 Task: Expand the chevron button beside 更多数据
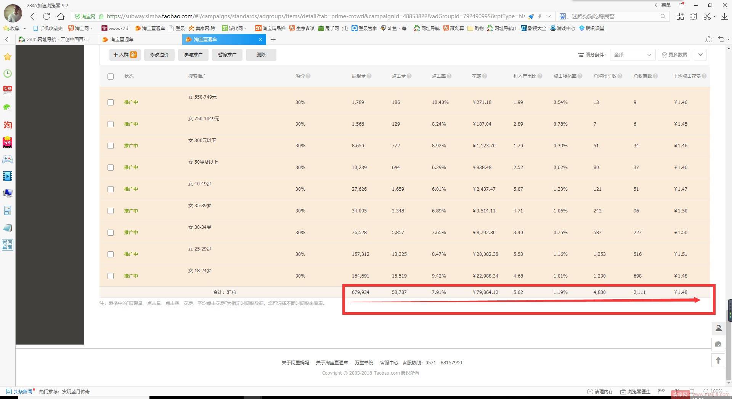pyautogui.click(x=700, y=55)
